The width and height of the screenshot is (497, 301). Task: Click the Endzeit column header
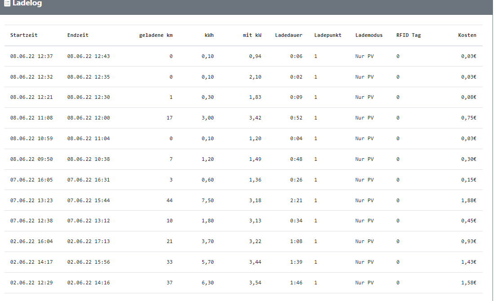78,35
